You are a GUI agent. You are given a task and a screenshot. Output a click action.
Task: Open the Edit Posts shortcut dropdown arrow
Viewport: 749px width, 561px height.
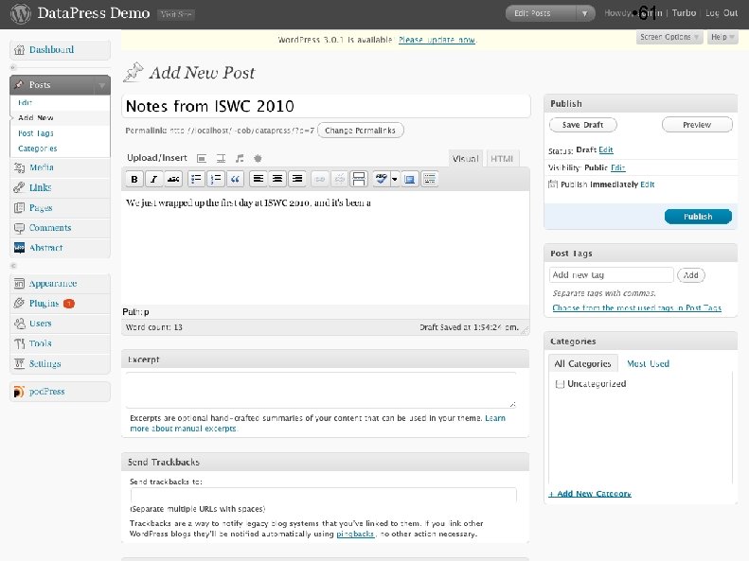[x=584, y=13]
